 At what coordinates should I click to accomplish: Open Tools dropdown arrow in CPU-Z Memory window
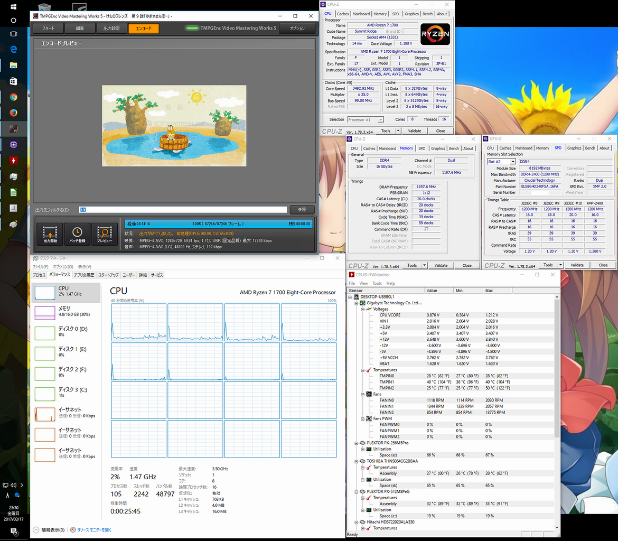pyautogui.click(x=425, y=265)
